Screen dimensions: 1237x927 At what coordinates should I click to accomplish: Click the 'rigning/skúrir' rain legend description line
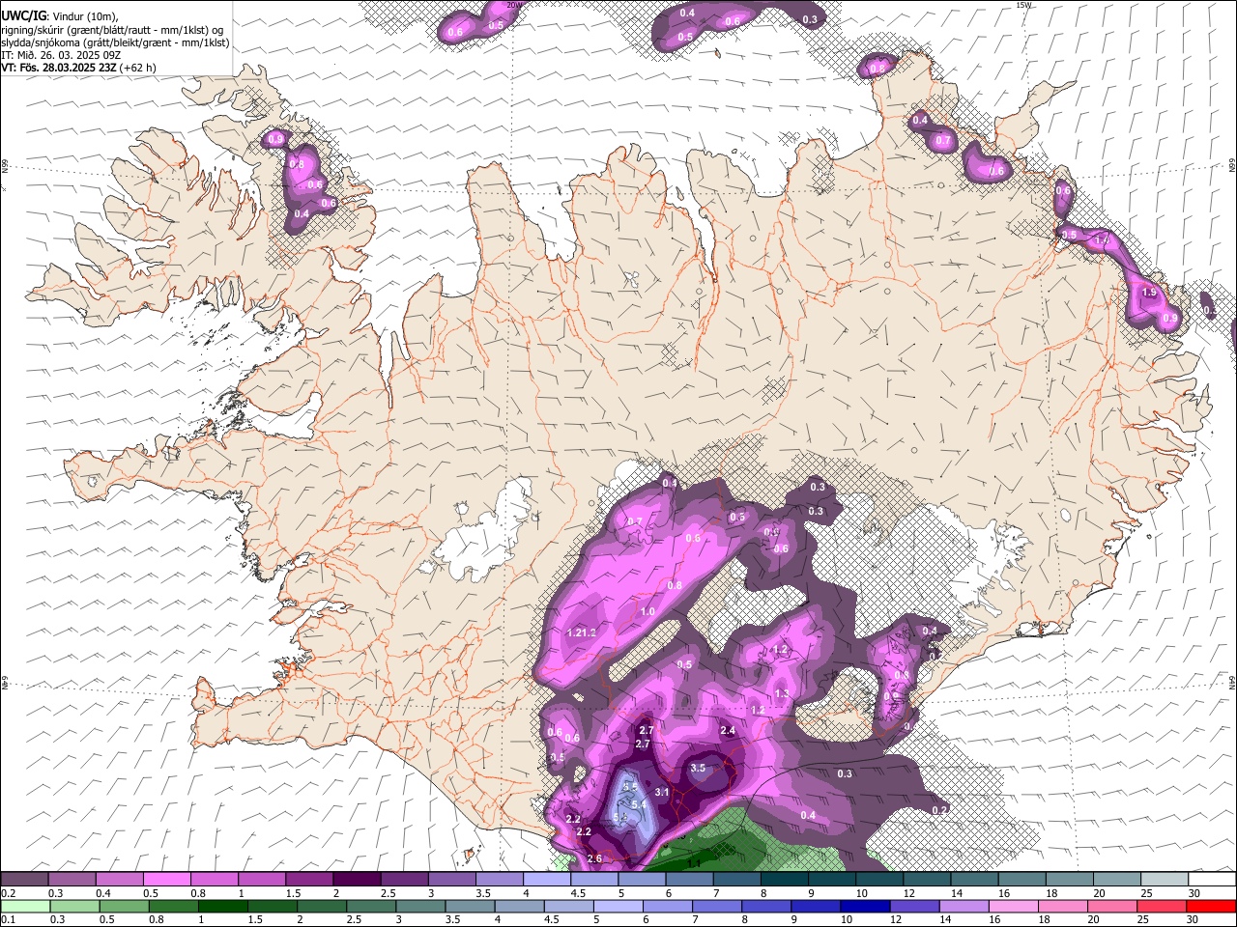(114, 29)
